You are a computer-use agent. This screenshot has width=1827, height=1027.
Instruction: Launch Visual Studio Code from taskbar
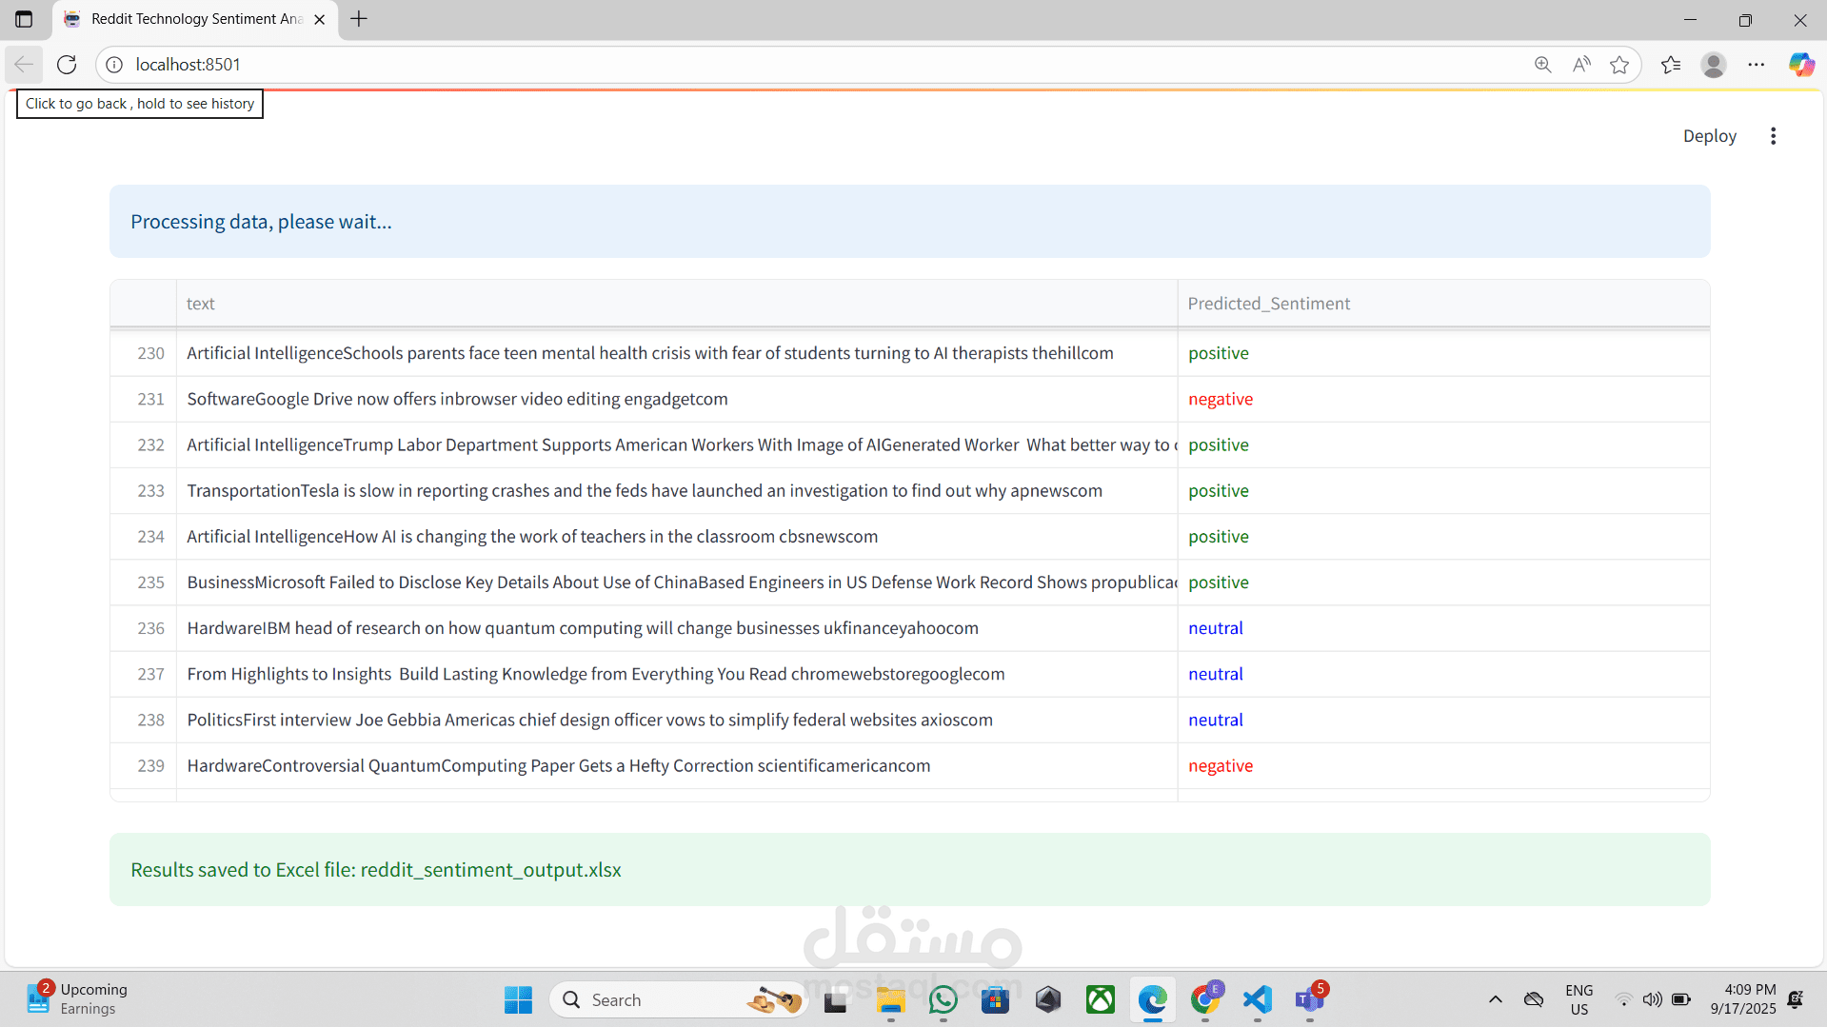pos(1257,1000)
